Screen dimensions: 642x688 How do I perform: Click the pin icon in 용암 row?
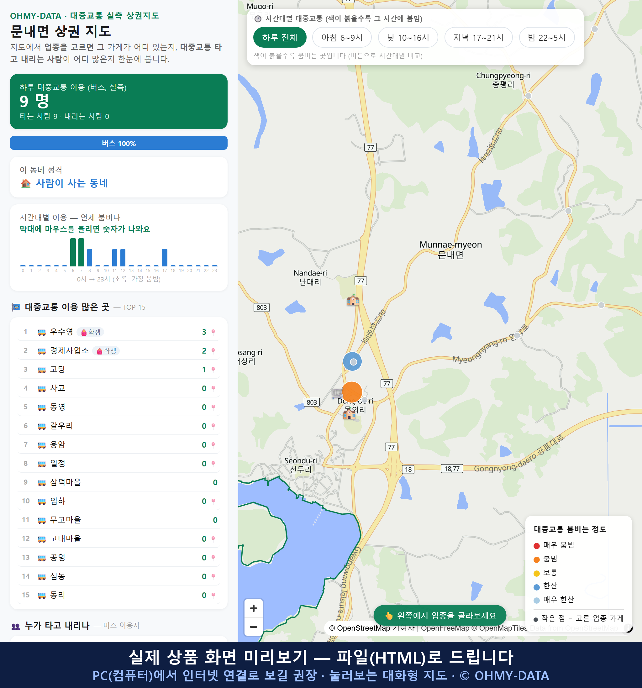coord(213,445)
